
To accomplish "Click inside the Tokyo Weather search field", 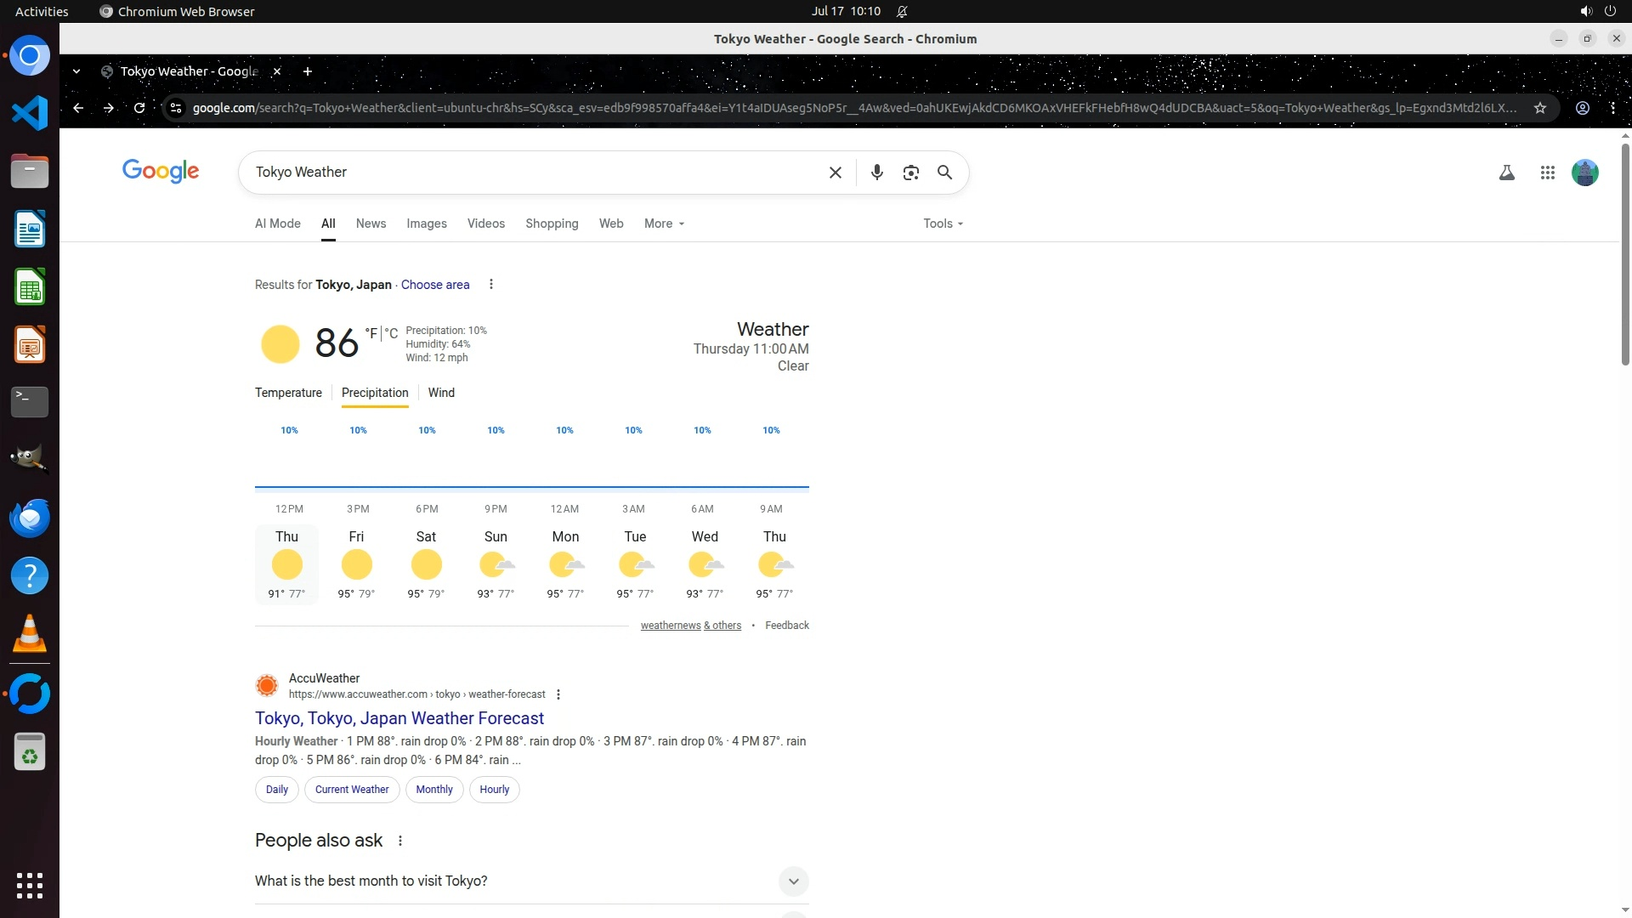I will tap(535, 173).
